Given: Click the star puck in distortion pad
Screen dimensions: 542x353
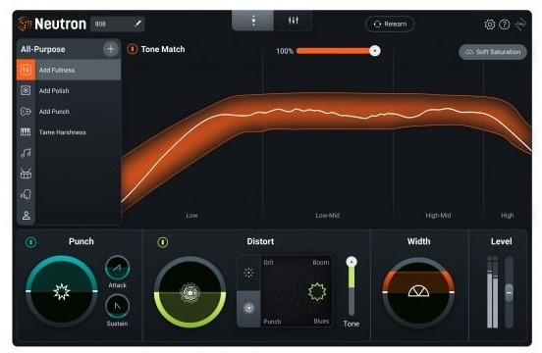Looking at the screenshot, I should [x=317, y=292].
